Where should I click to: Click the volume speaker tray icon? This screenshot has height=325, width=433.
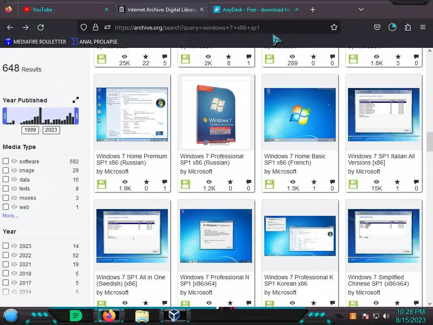(386, 316)
